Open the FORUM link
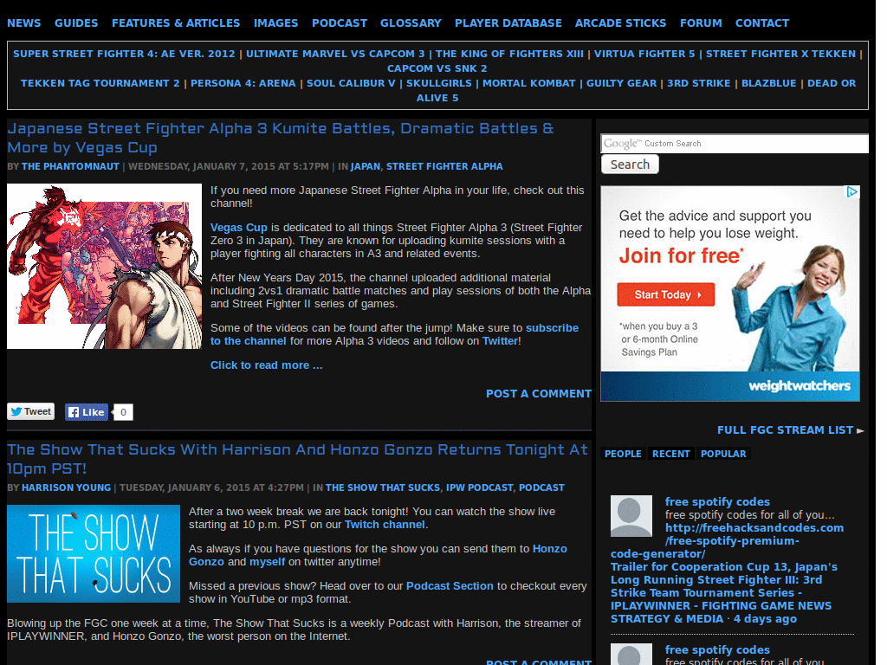Image resolution: width=887 pixels, height=665 pixels. point(701,23)
